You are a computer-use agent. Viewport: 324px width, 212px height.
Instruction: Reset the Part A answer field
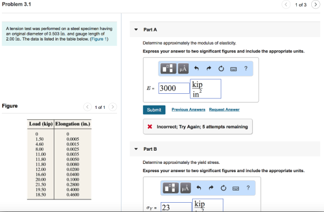click(x=221, y=68)
